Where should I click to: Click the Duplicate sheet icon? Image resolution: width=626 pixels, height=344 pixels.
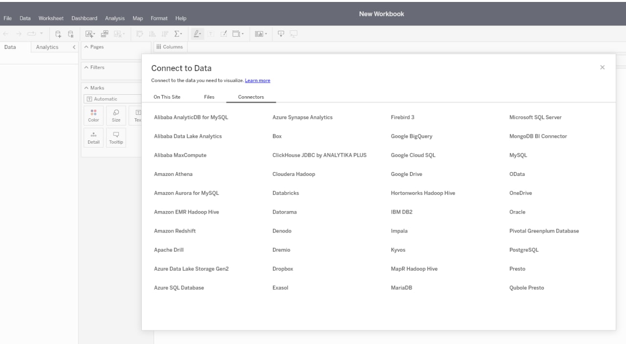(x=105, y=34)
